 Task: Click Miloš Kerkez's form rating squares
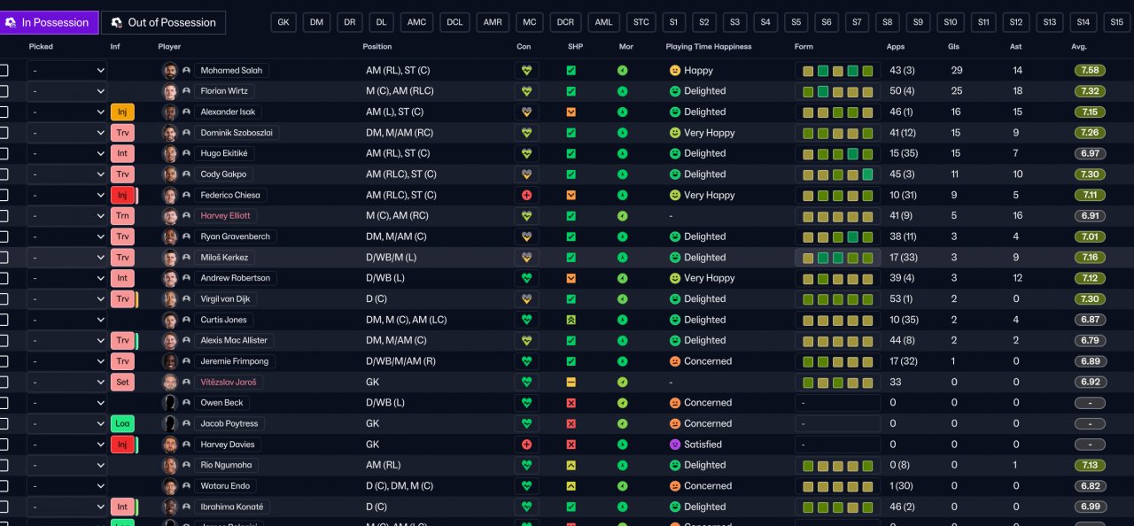pos(838,258)
